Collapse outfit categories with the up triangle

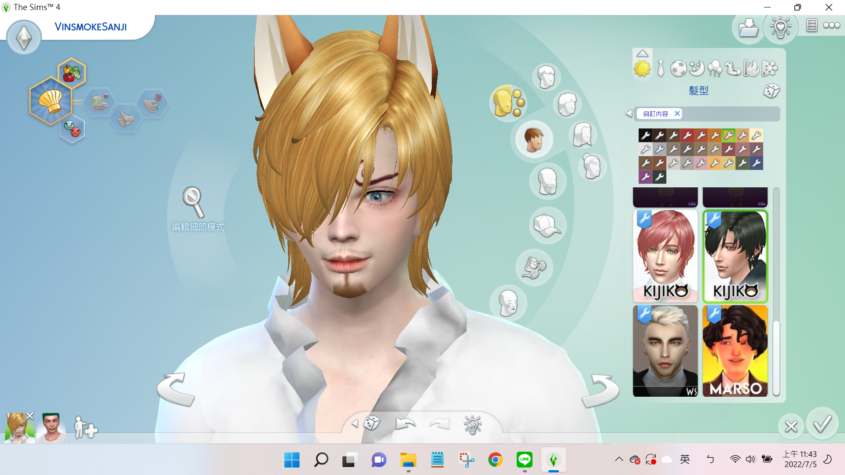click(x=643, y=53)
